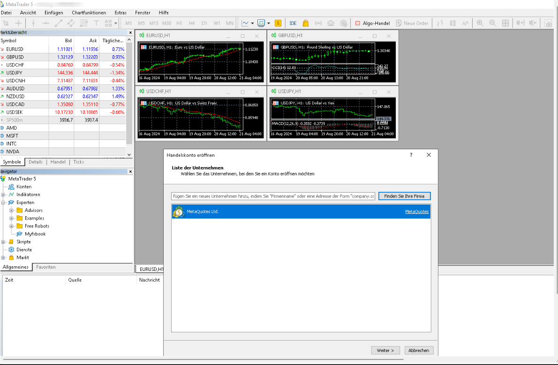Toggle the cursor selection tool
This screenshot has height=365, width=558.
[6, 23]
